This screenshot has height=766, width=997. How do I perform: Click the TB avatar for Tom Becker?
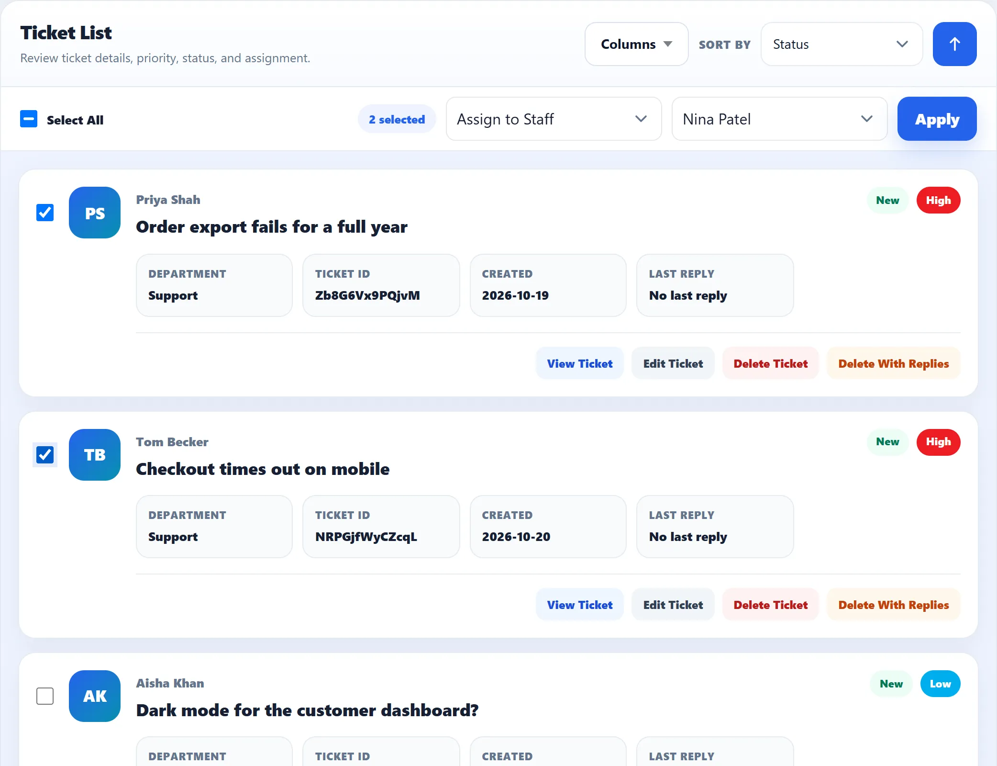click(x=95, y=455)
